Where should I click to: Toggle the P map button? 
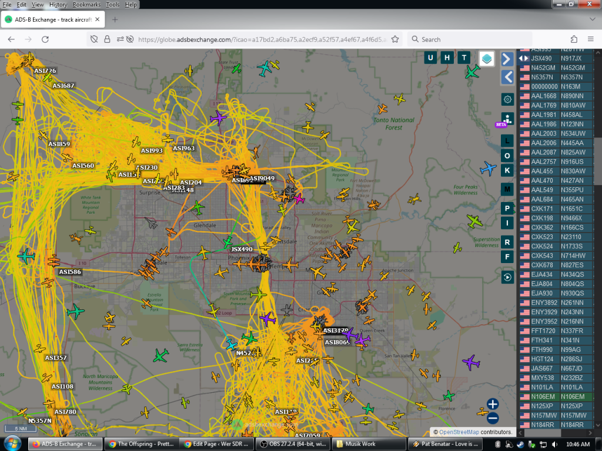pyautogui.click(x=507, y=208)
